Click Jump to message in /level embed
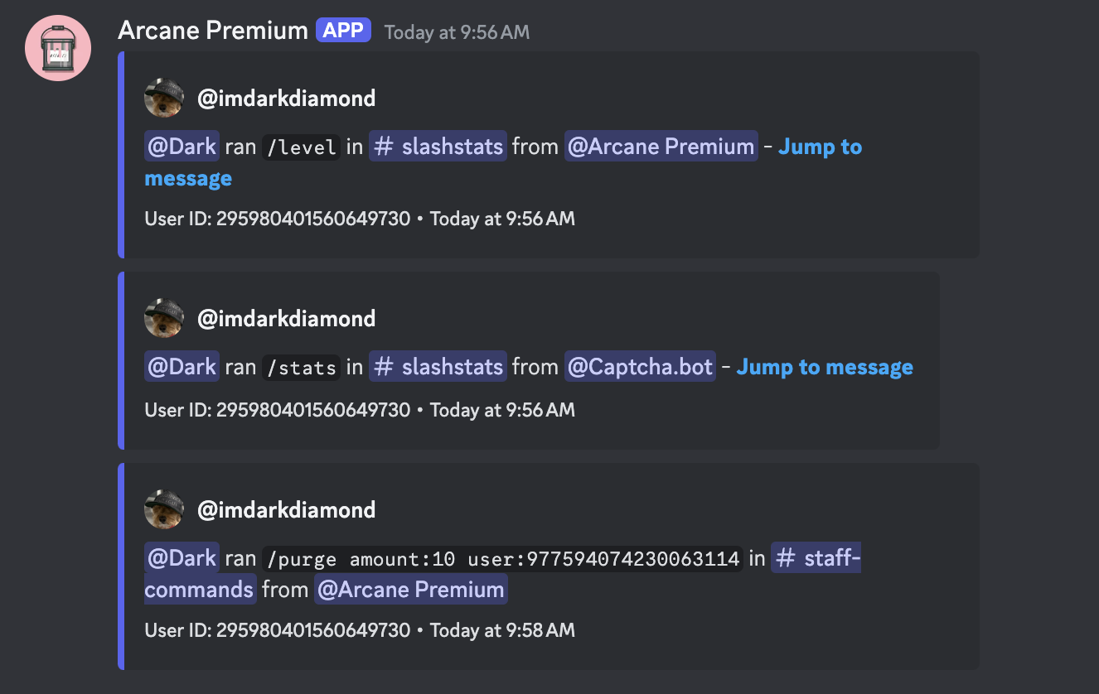1099x694 pixels. coord(820,147)
